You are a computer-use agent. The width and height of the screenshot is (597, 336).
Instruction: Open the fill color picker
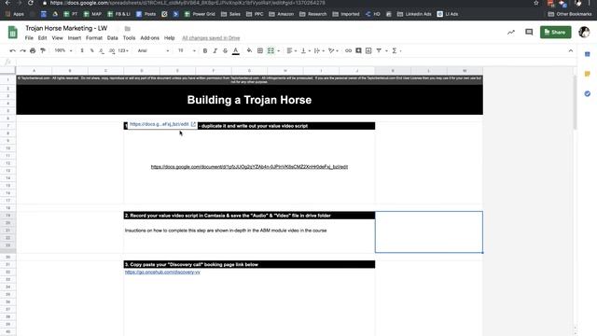pos(249,50)
